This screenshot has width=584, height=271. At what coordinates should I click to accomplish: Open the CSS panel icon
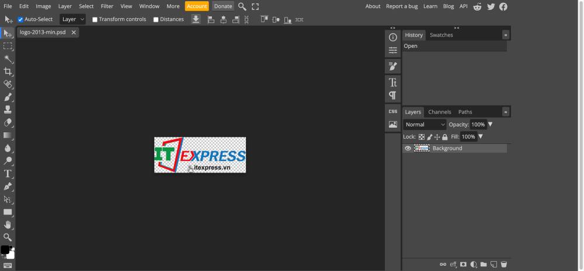pyautogui.click(x=392, y=111)
